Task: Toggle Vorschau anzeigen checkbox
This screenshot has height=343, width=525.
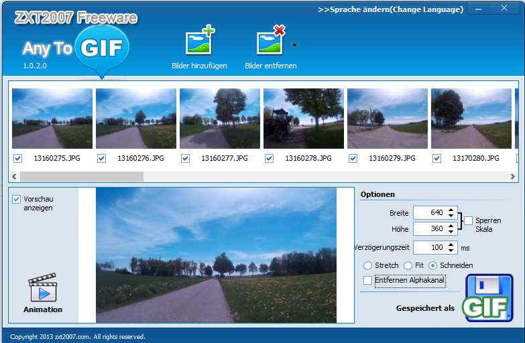Action: 17,199
